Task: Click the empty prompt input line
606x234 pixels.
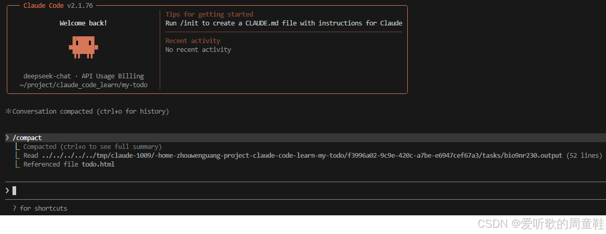Action: coord(305,190)
